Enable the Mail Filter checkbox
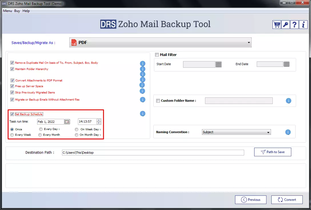 pos(157,55)
